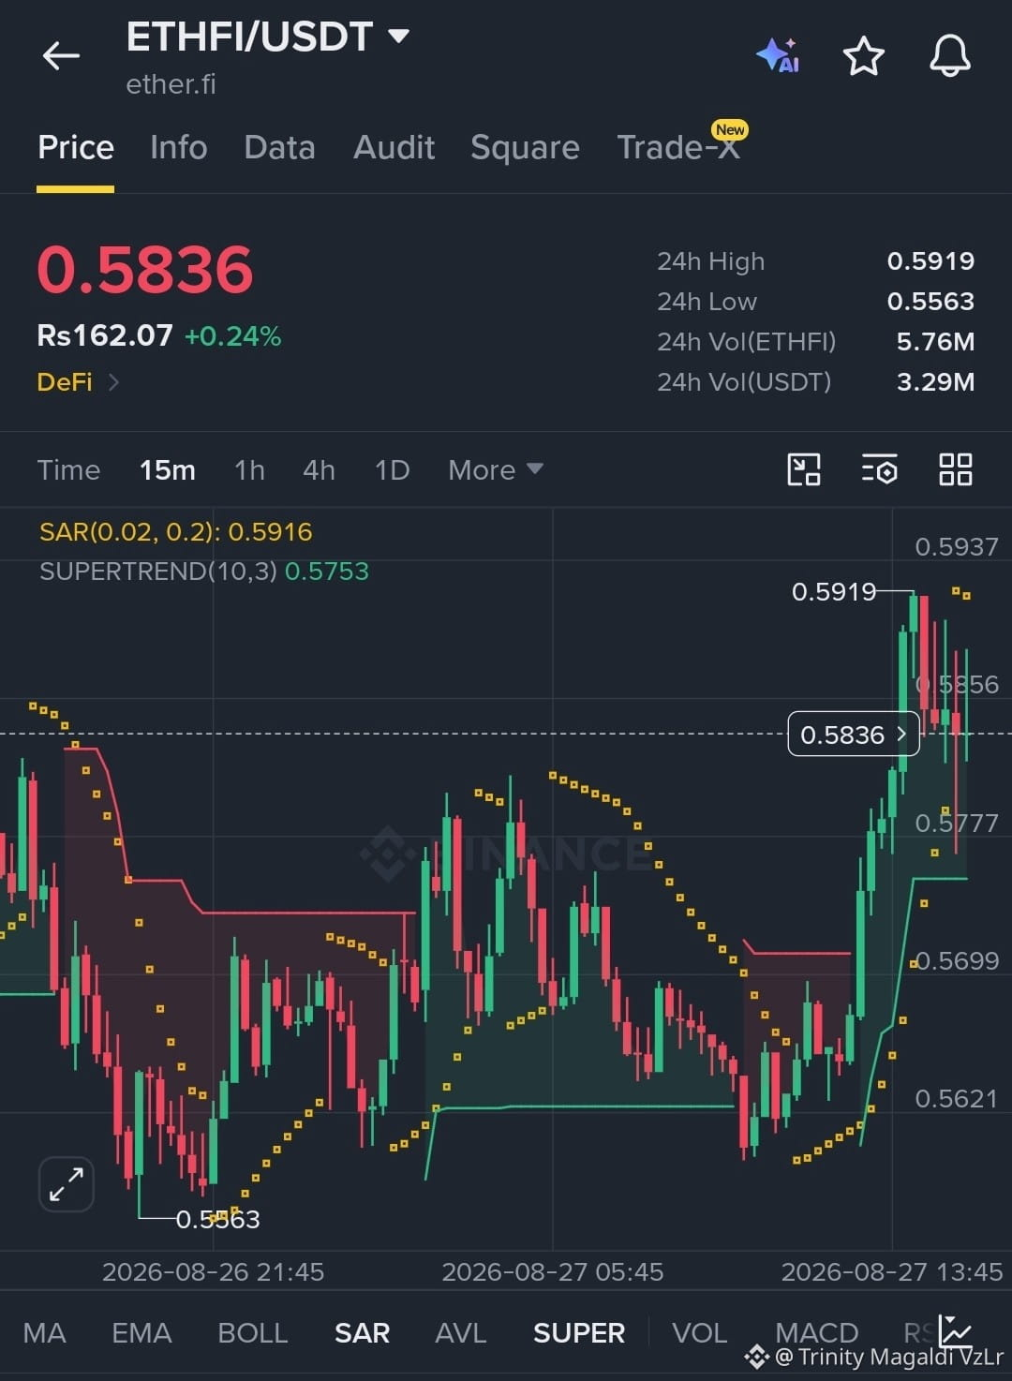The height and width of the screenshot is (1381, 1012).
Task: Click the 2026-08-26 21:45 time axis label
Action: 213,1271
